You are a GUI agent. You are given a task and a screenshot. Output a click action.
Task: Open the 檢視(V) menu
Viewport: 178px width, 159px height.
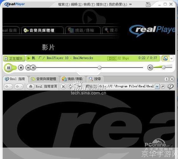click(89, 4)
